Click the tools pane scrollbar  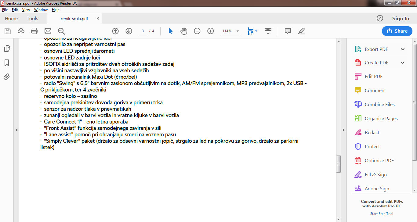point(414,102)
